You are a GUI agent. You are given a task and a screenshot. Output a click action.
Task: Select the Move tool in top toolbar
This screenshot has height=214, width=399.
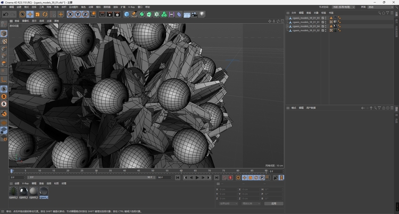pos(30,14)
